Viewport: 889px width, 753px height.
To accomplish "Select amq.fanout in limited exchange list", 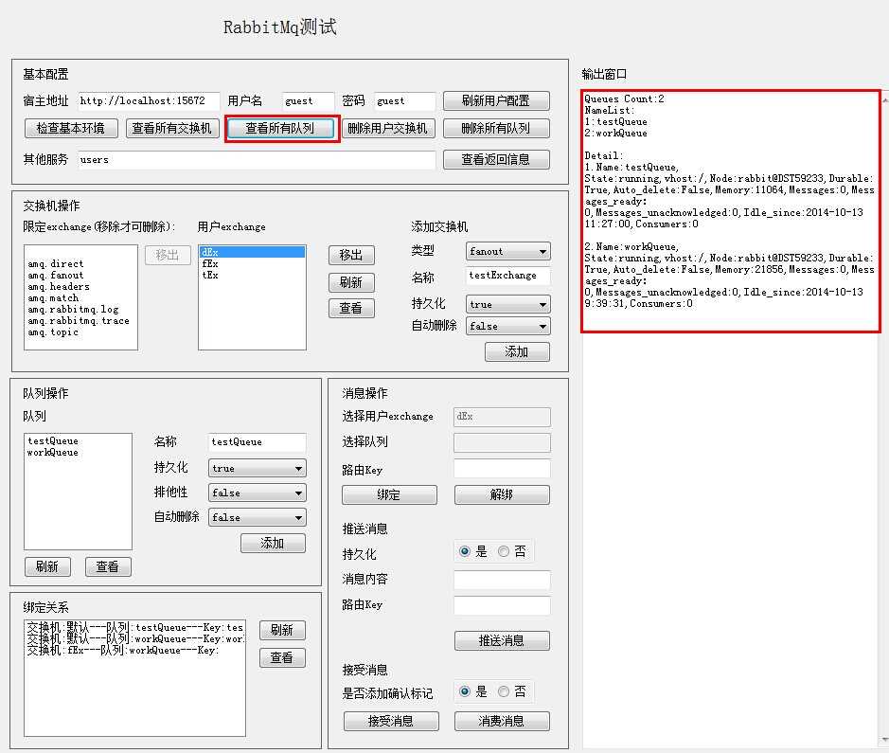I will (56, 275).
